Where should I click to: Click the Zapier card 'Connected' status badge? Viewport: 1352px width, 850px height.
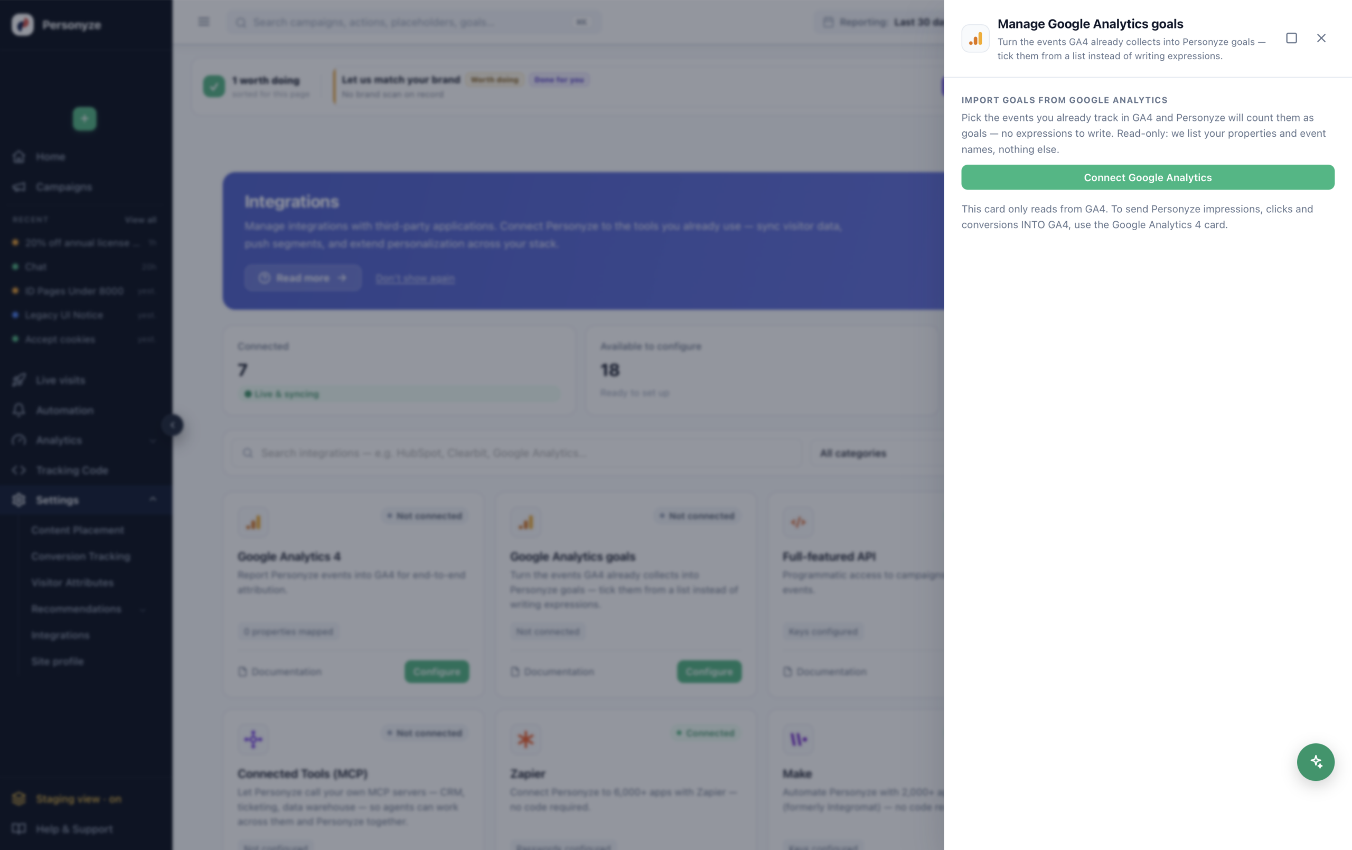tap(706, 733)
